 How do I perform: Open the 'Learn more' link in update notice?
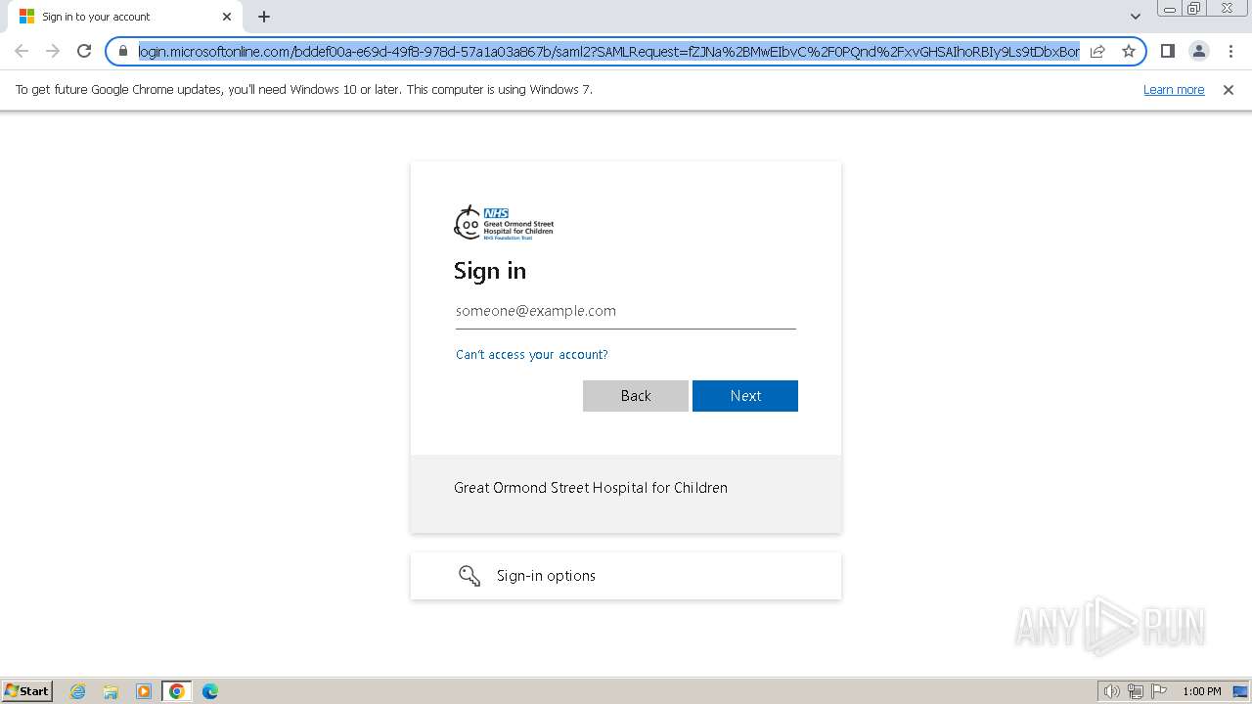(x=1174, y=90)
